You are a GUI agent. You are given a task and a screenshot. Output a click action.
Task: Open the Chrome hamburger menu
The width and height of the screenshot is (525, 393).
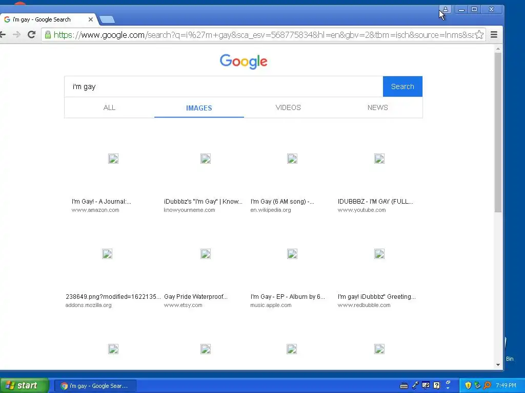[494, 34]
